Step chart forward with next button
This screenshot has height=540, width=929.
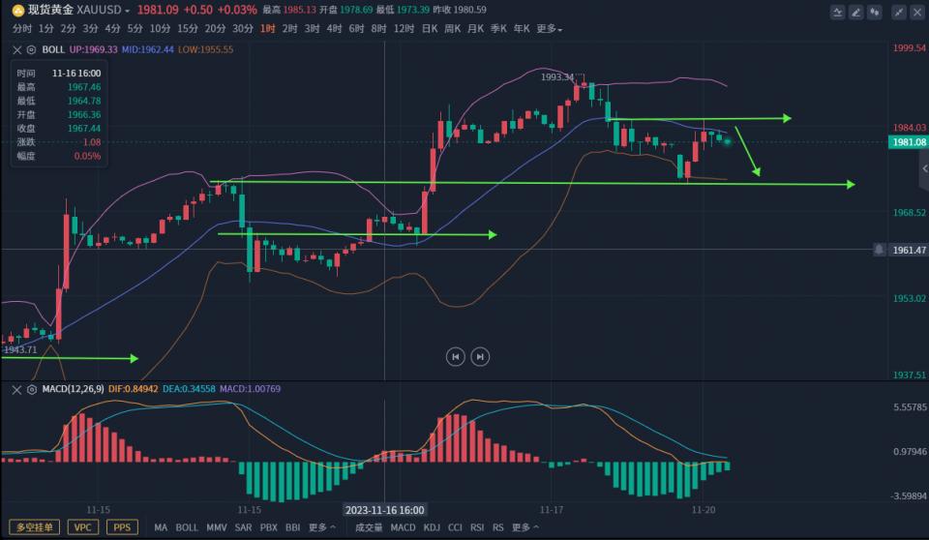pos(480,356)
